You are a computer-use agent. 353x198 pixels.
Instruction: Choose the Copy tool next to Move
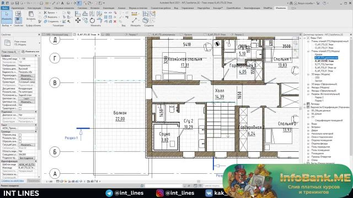click(85, 20)
